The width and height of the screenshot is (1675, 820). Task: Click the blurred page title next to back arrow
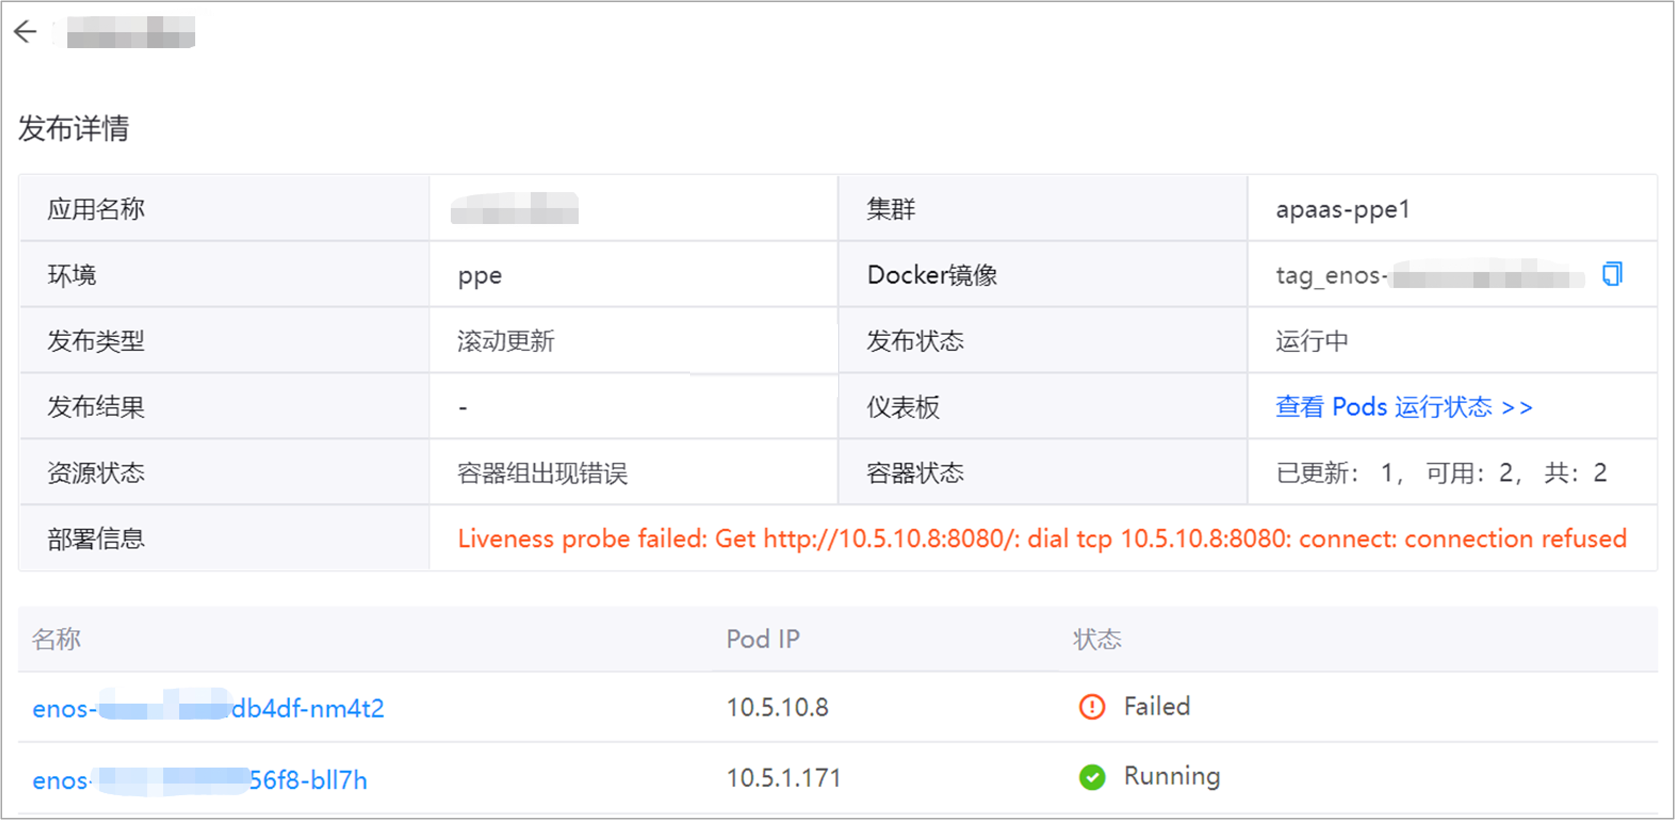pos(131,31)
